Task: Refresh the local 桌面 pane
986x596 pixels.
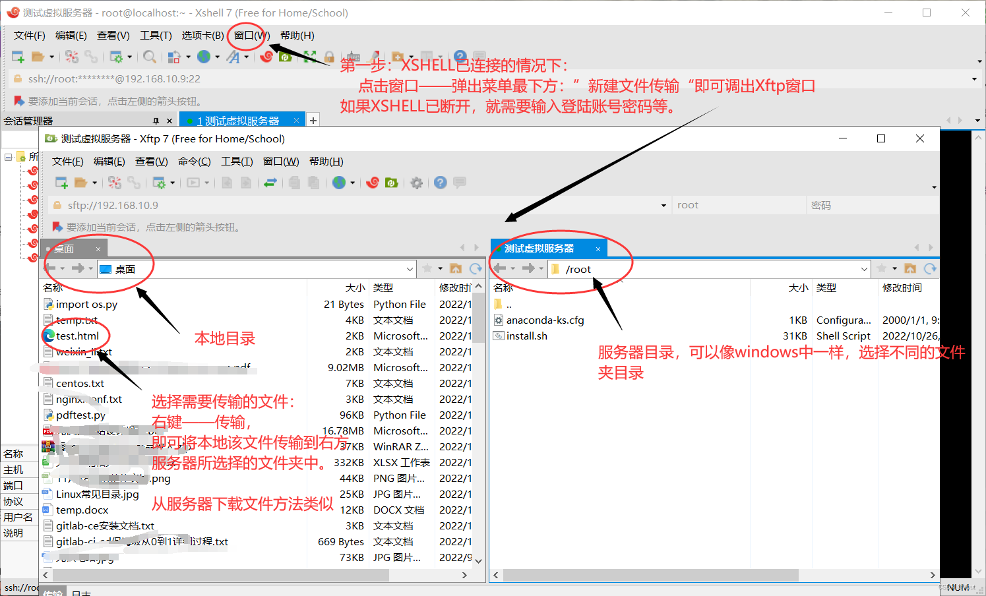Action: (476, 268)
